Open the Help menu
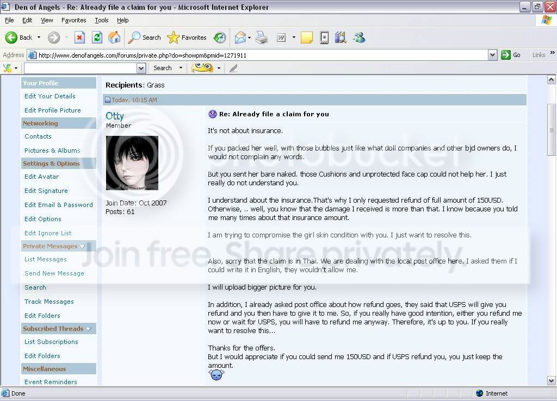 coord(122,20)
